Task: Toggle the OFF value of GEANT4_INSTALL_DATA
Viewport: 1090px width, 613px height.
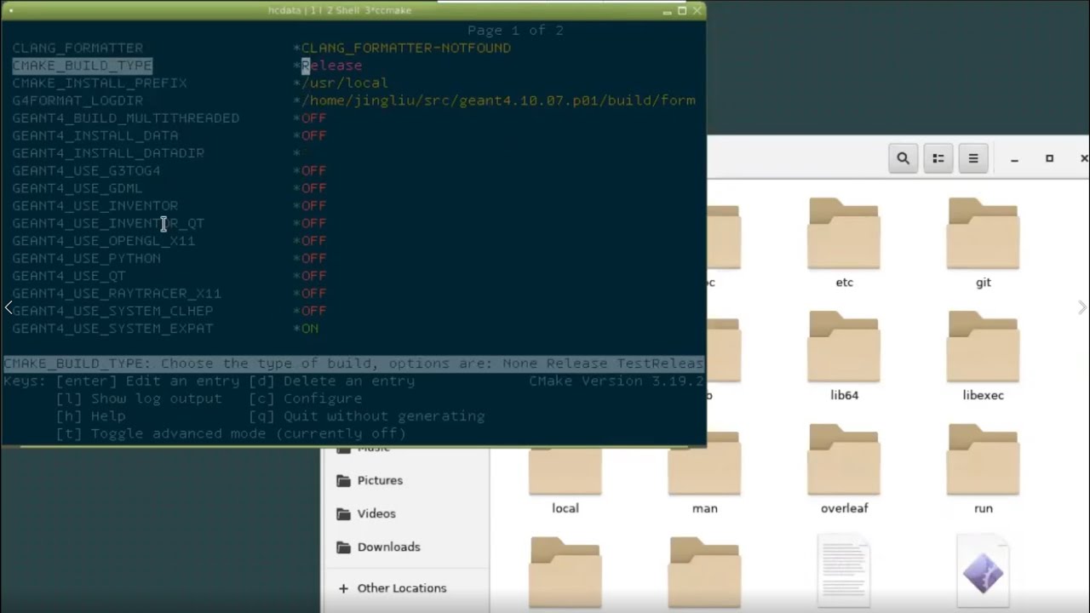Action: point(313,135)
